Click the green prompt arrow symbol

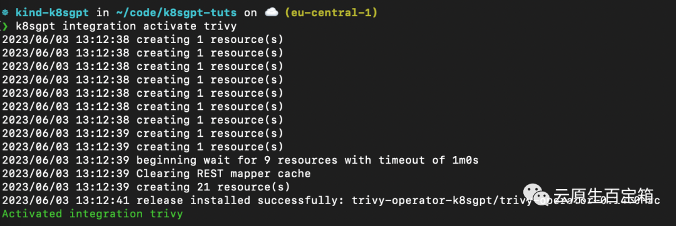(x=4, y=26)
